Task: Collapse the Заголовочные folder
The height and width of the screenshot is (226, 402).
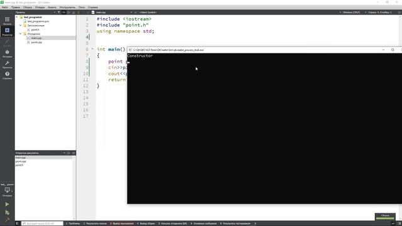Action: click(21, 26)
